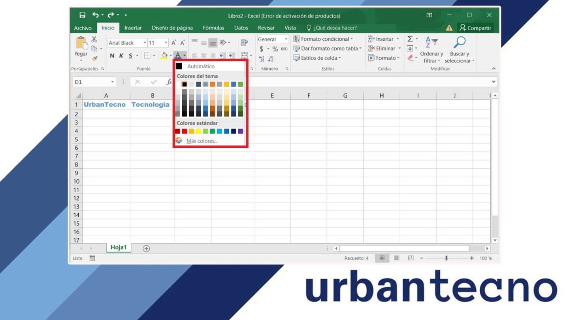Image resolution: width=569 pixels, height=320 pixels.
Task: Toggle bold N formatting
Action: coord(112,56)
